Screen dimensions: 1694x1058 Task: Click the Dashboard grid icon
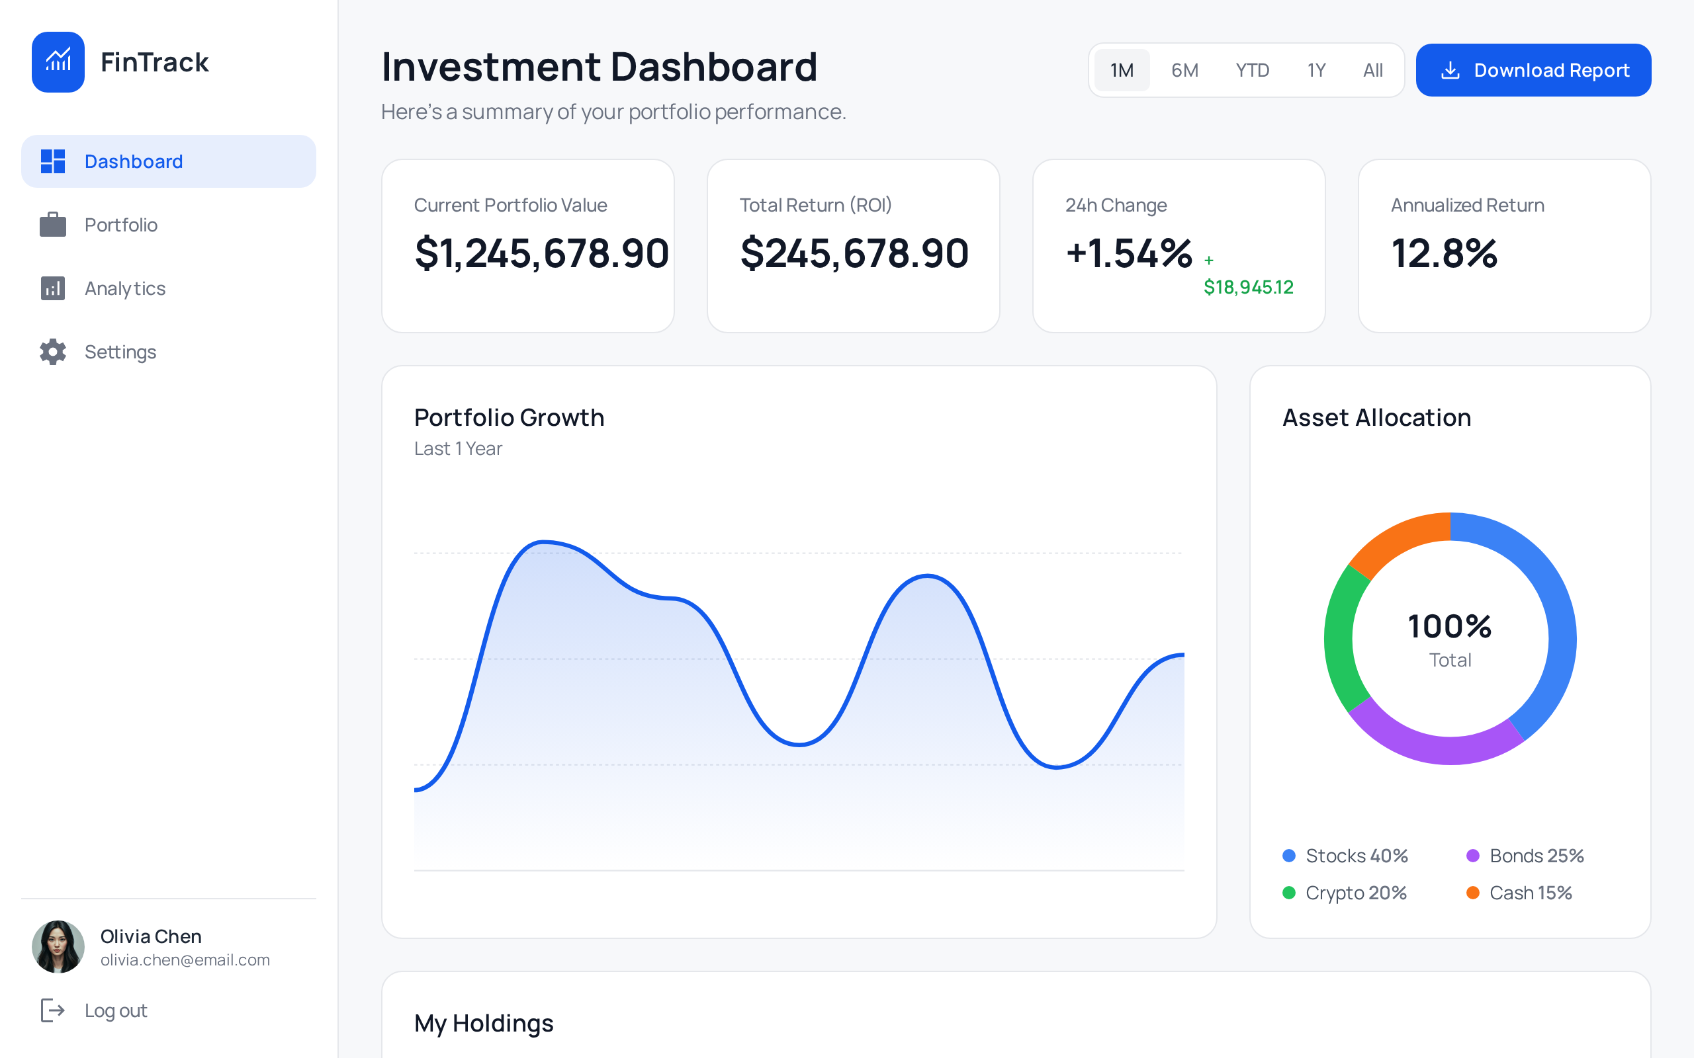[52, 161]
